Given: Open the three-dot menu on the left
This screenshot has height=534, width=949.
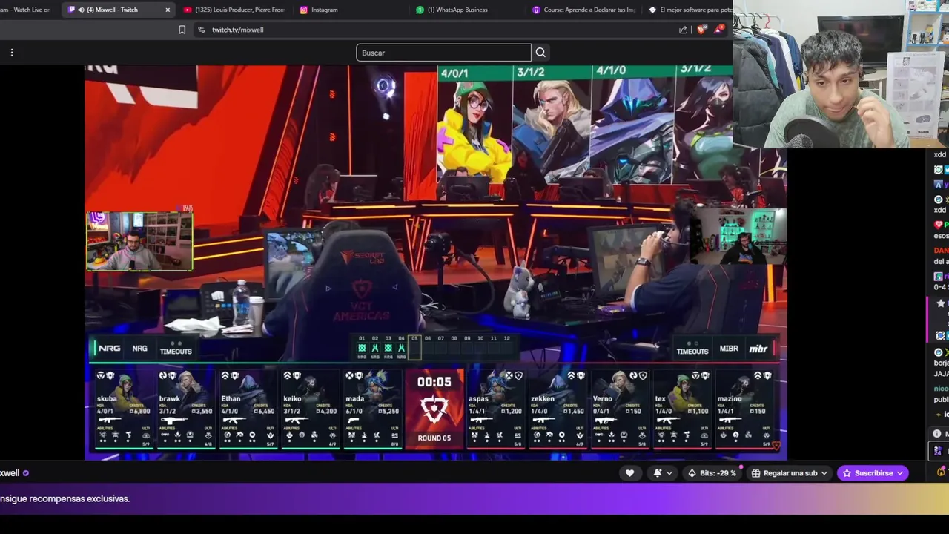Looking at the screenshot, I should tap(12, 53).
